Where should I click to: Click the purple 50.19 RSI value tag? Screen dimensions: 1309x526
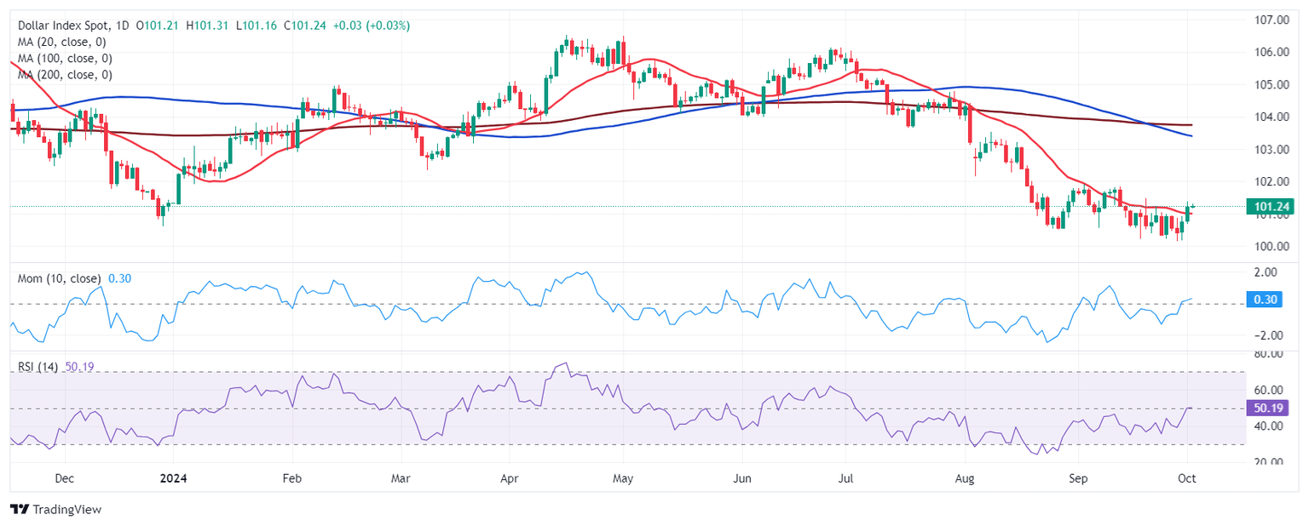[1266, 408]
